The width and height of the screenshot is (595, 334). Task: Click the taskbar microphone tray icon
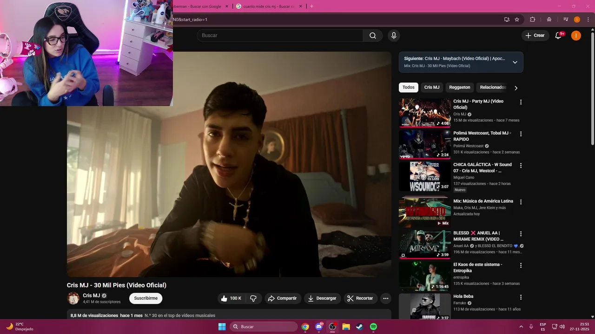[531, 327]
